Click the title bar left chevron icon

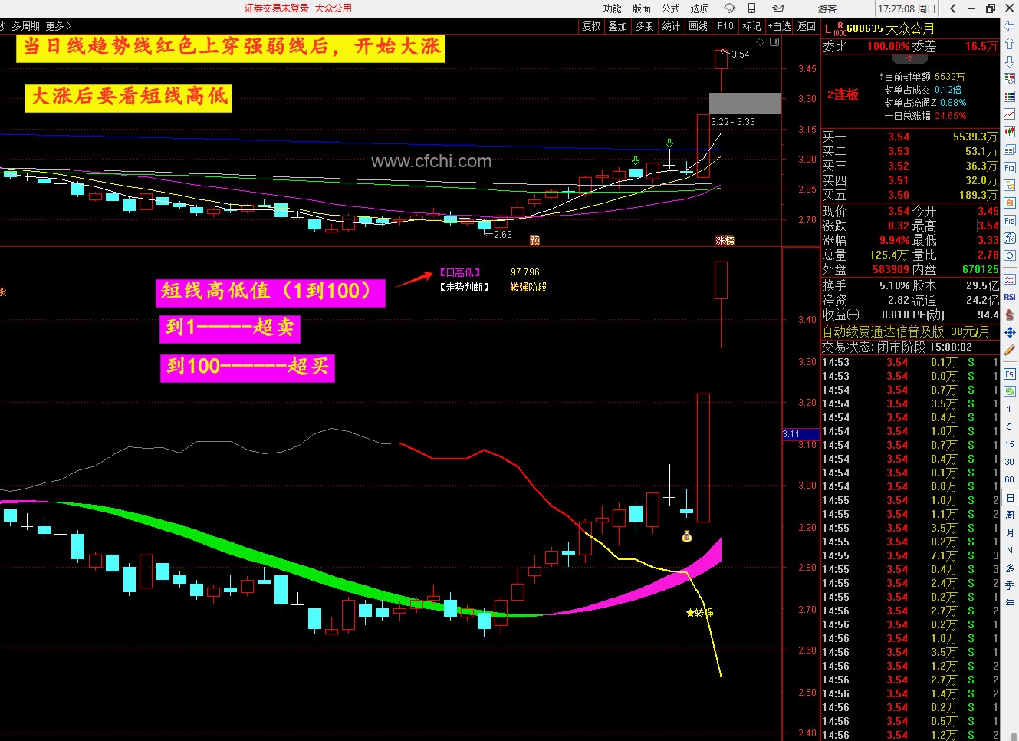pyautogui.click(x=952, y=8)
